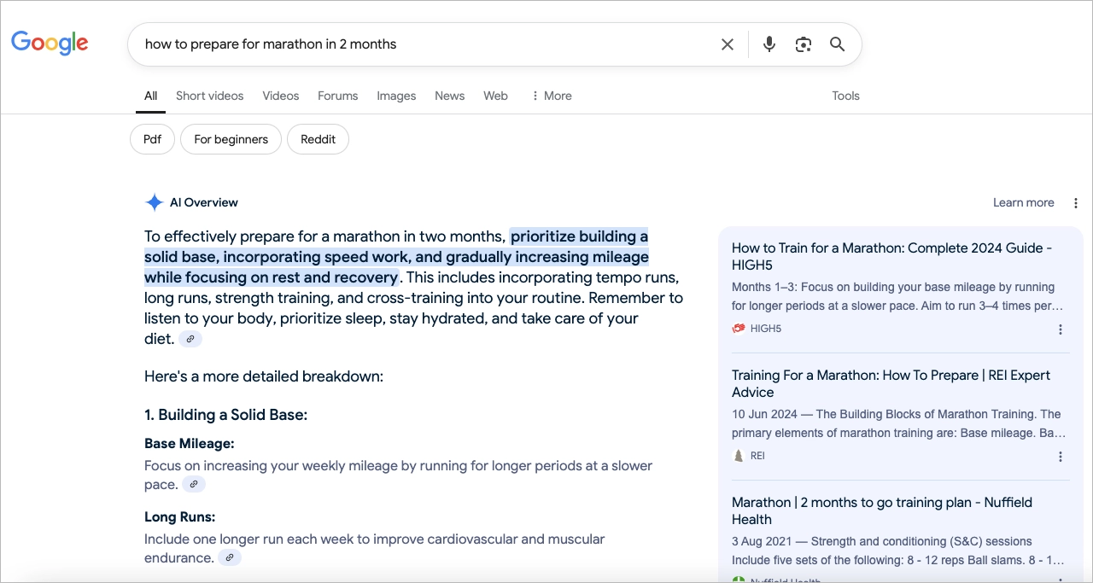
Task: Switch to the Short videos tab
Action: (x=209, y=96)
